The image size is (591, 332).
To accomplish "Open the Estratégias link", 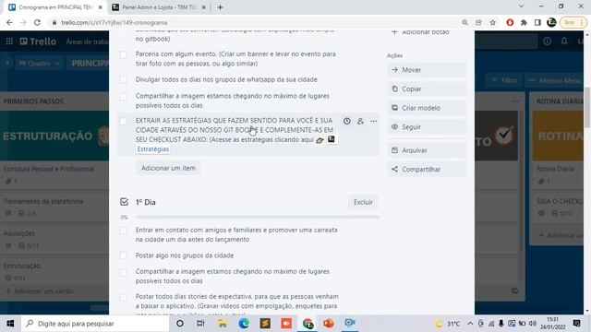I will point(152,149).
